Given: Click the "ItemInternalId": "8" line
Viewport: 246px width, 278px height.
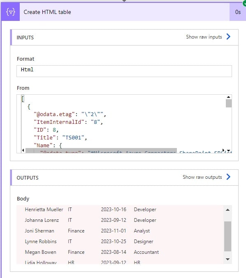Looking at the screenshot, I should 68,122.
